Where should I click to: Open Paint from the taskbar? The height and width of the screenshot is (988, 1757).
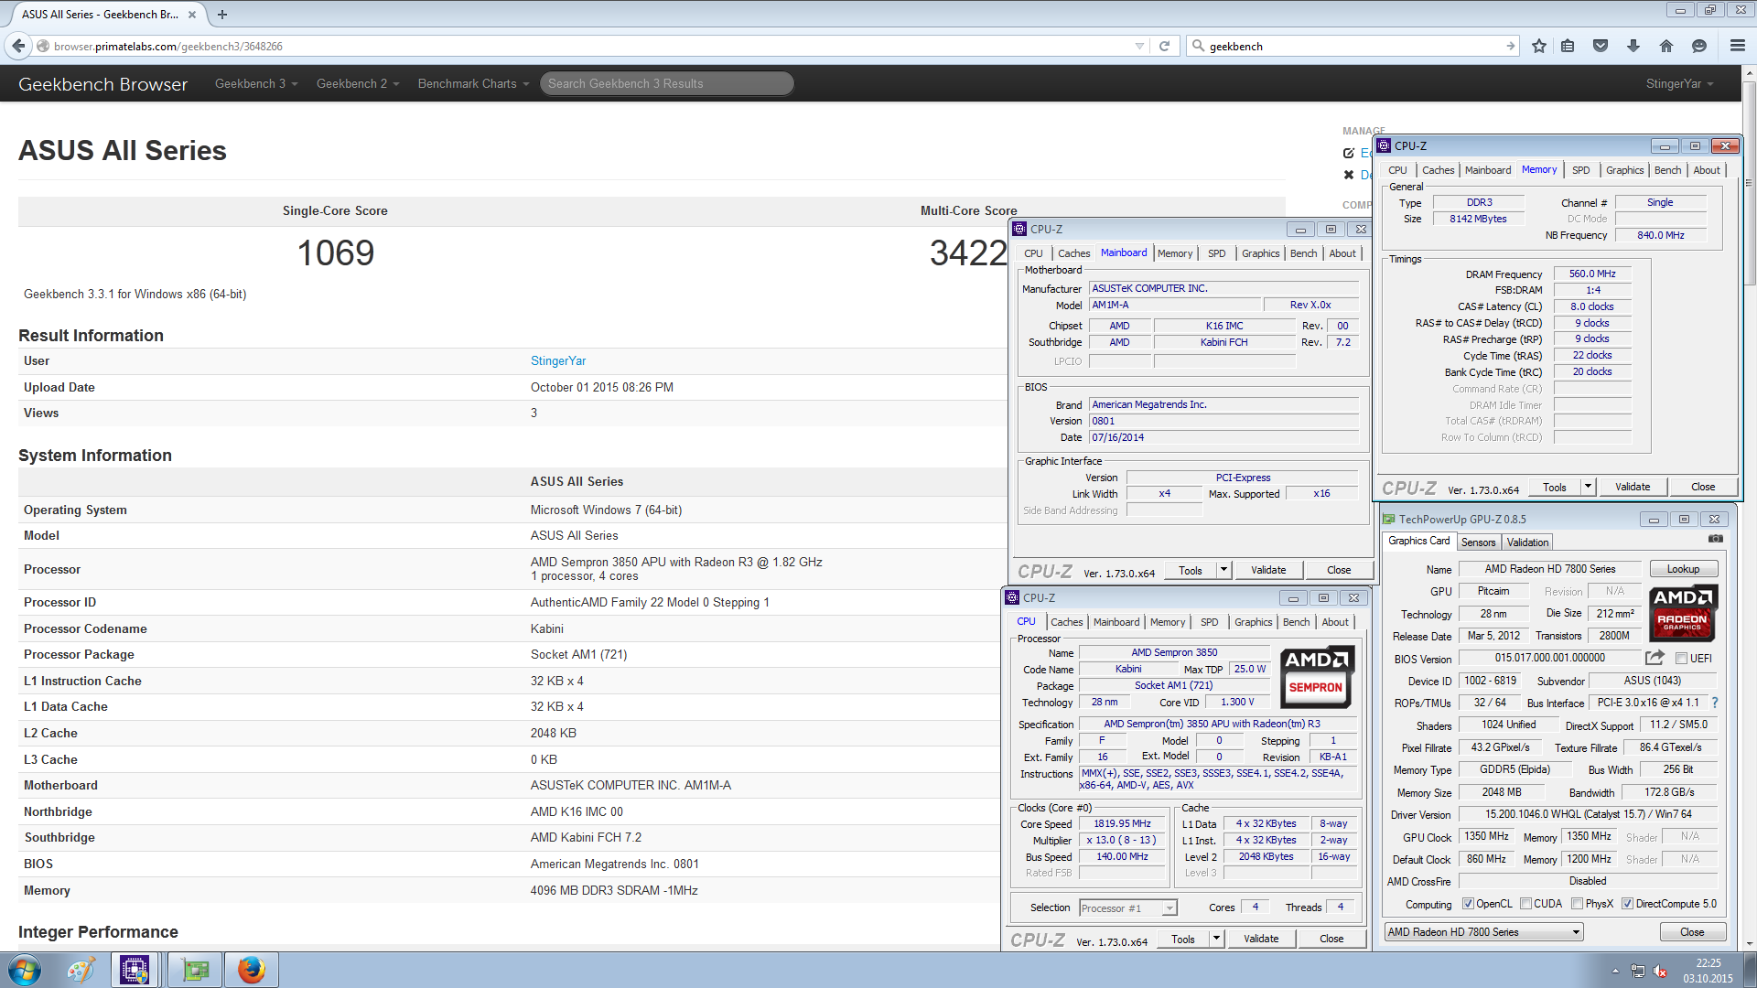pos(80,970)
